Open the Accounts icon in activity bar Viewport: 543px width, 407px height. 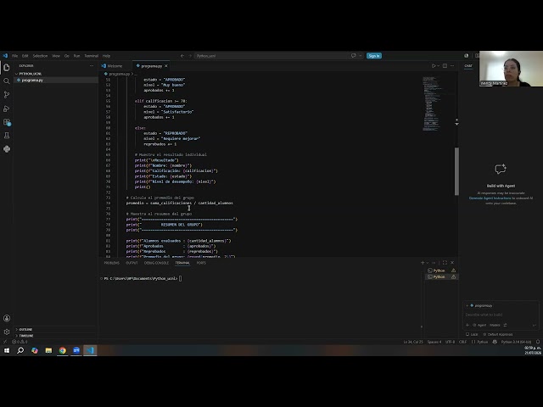(x=7, y=318)
